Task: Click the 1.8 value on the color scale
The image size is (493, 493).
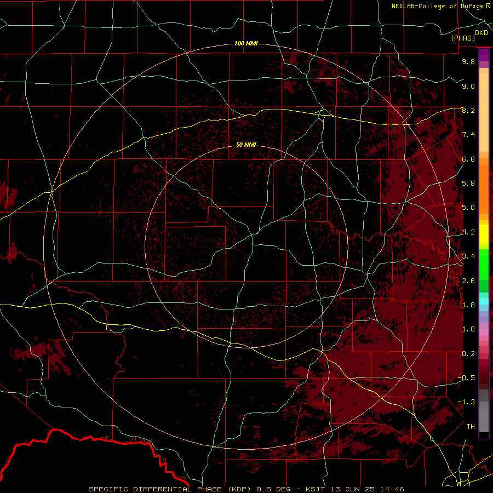Action: pyautogui.click(x=468, y=305)
